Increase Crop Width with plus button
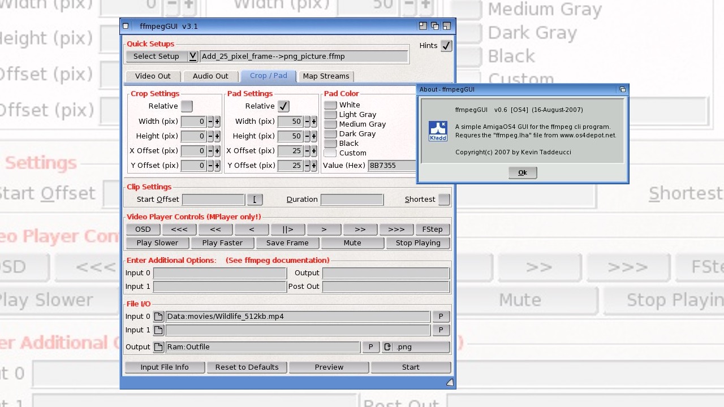 pyautogui.click(x=217, y=122)
